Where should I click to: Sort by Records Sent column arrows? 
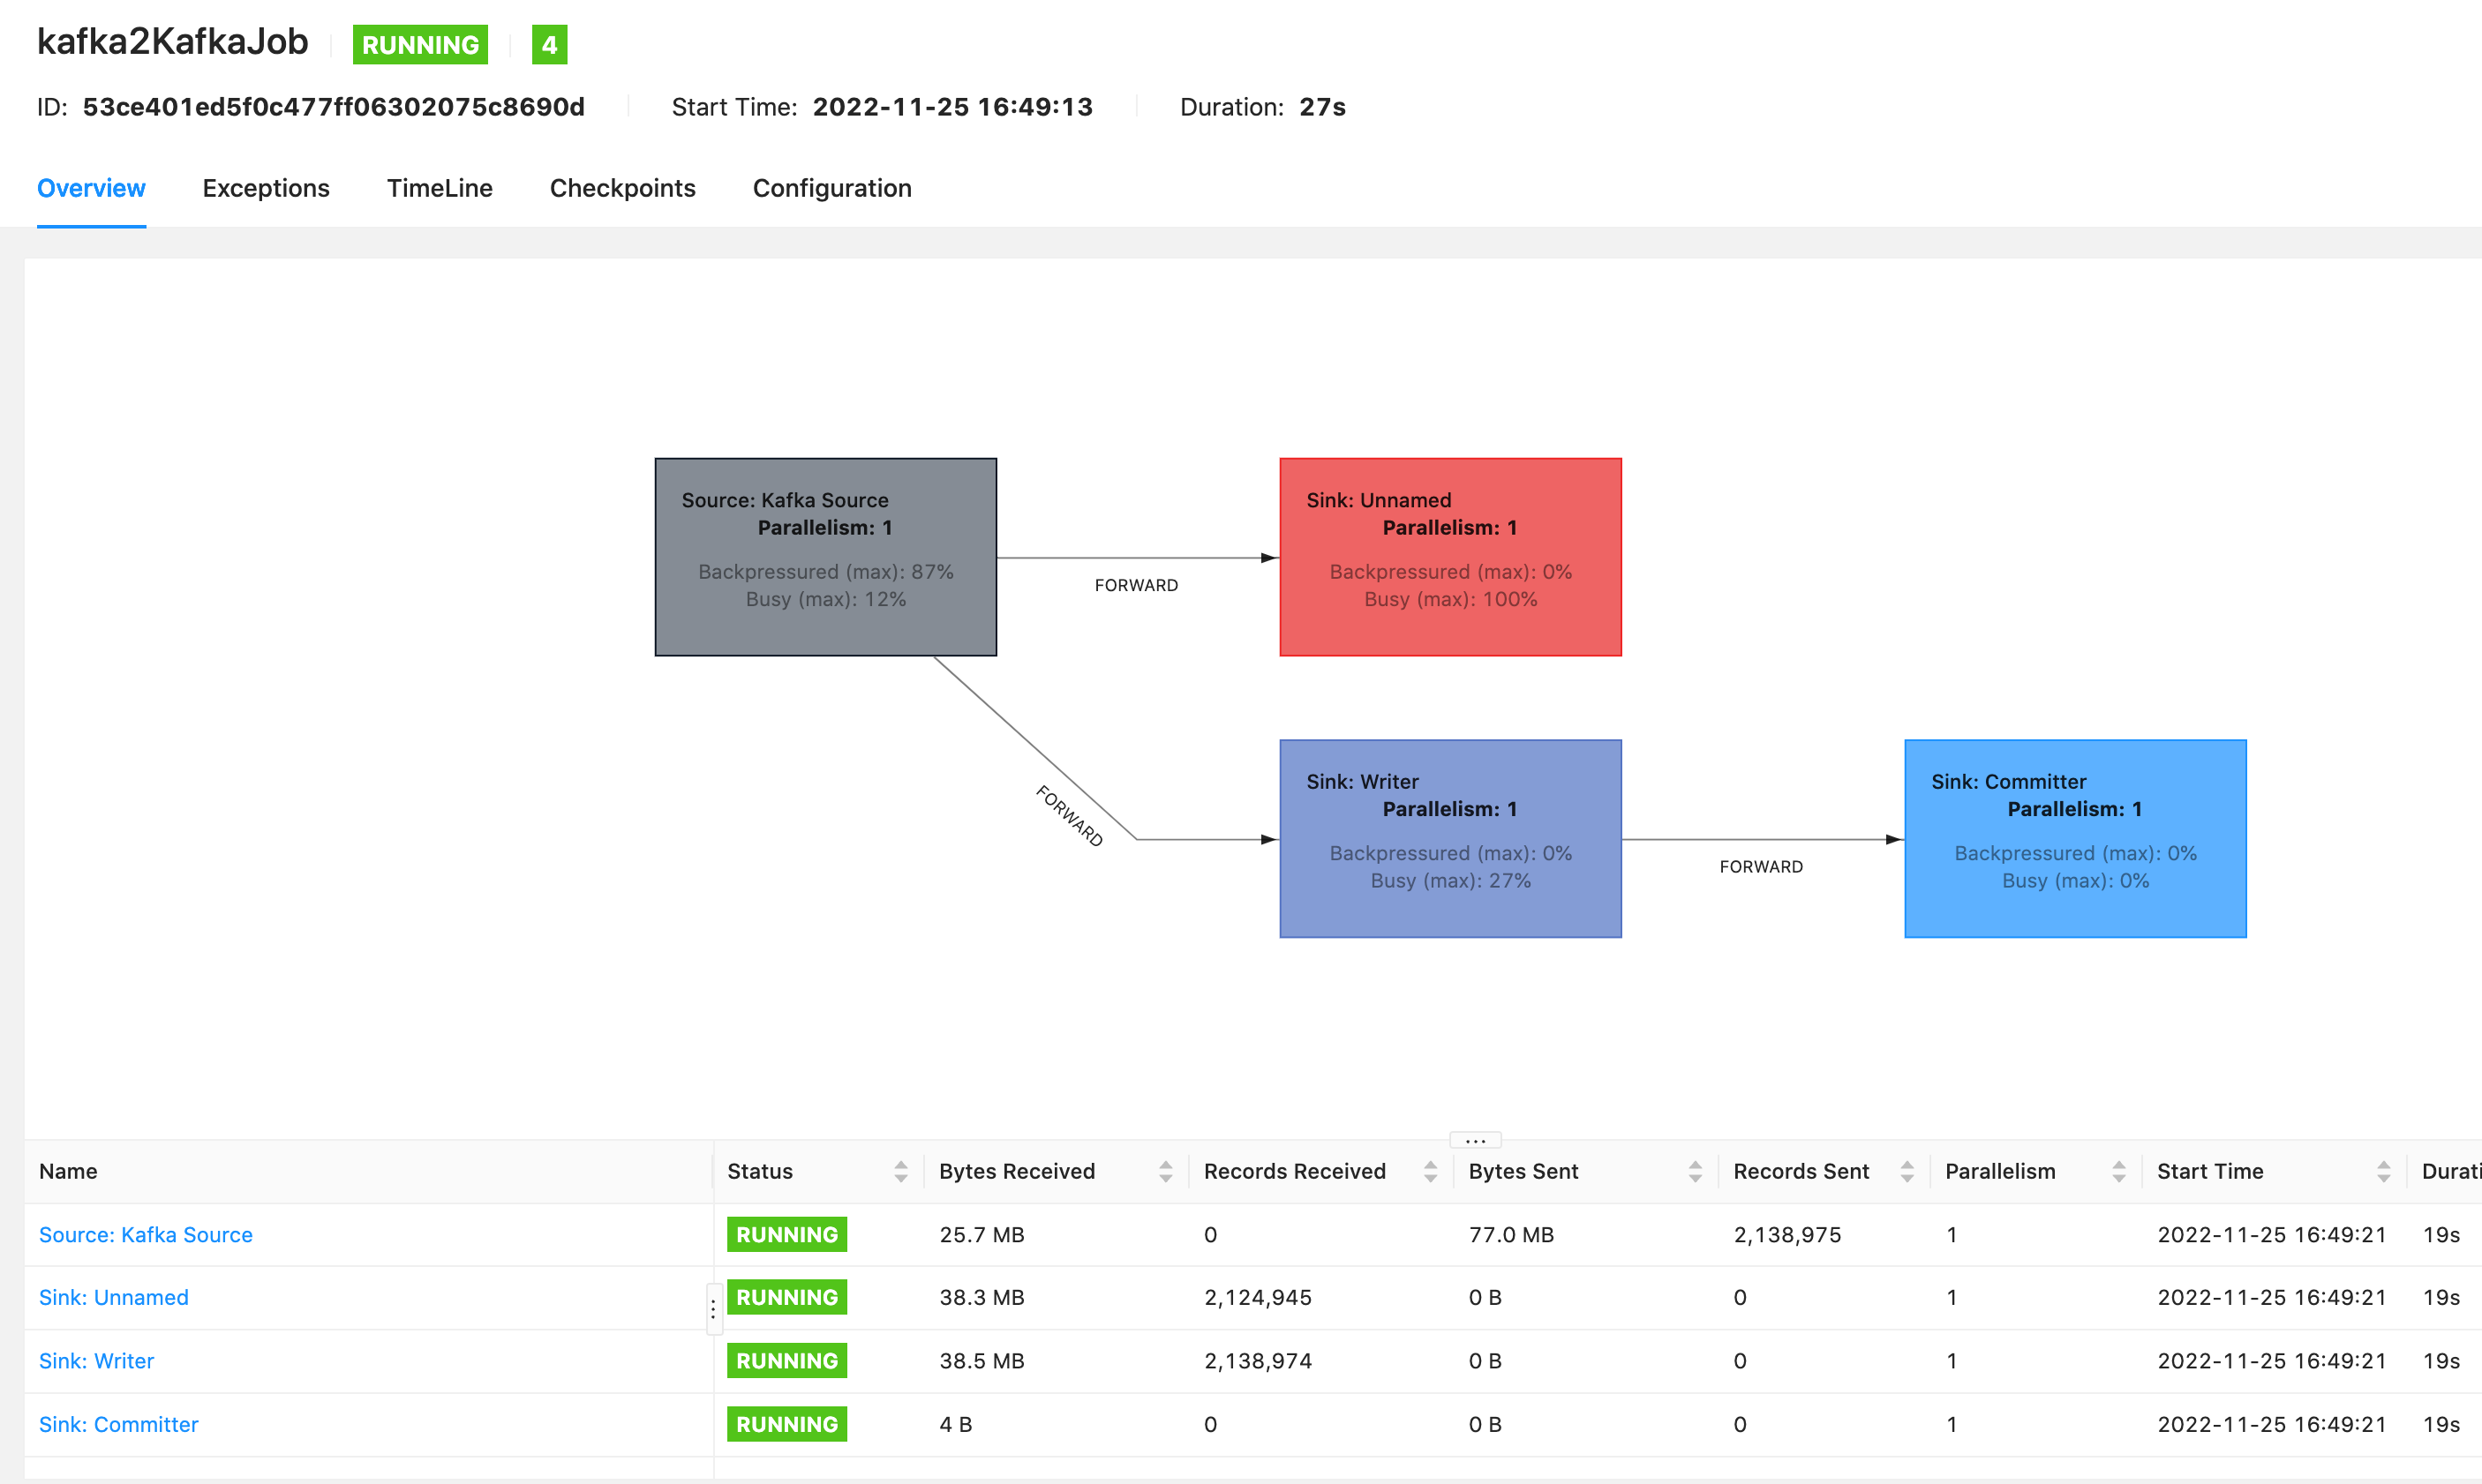point(1907,1171)
